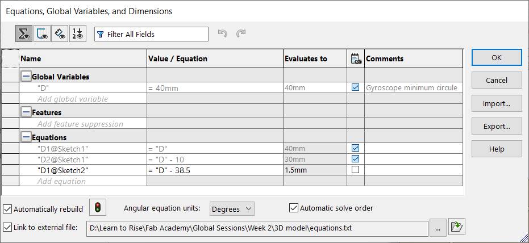Enable export checkbox for D1@Sketch2 row
Screen dimensions: 529x243
coord(356,170)
